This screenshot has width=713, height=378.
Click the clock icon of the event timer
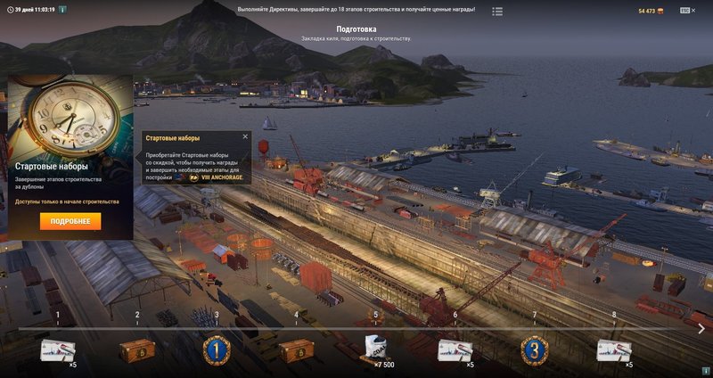coord(10,10)
